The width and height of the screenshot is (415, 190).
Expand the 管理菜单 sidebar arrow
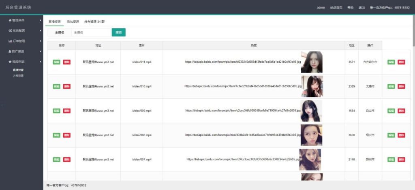click(40, 20)
